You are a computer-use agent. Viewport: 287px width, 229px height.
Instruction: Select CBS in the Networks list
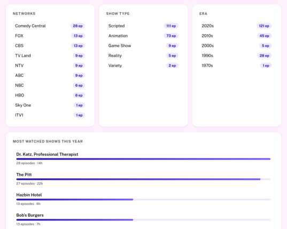click(x=50, y=46)
